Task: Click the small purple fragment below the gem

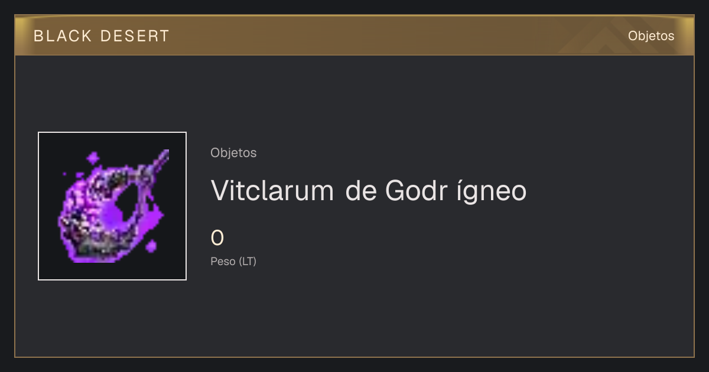Action: pos(151,246)
